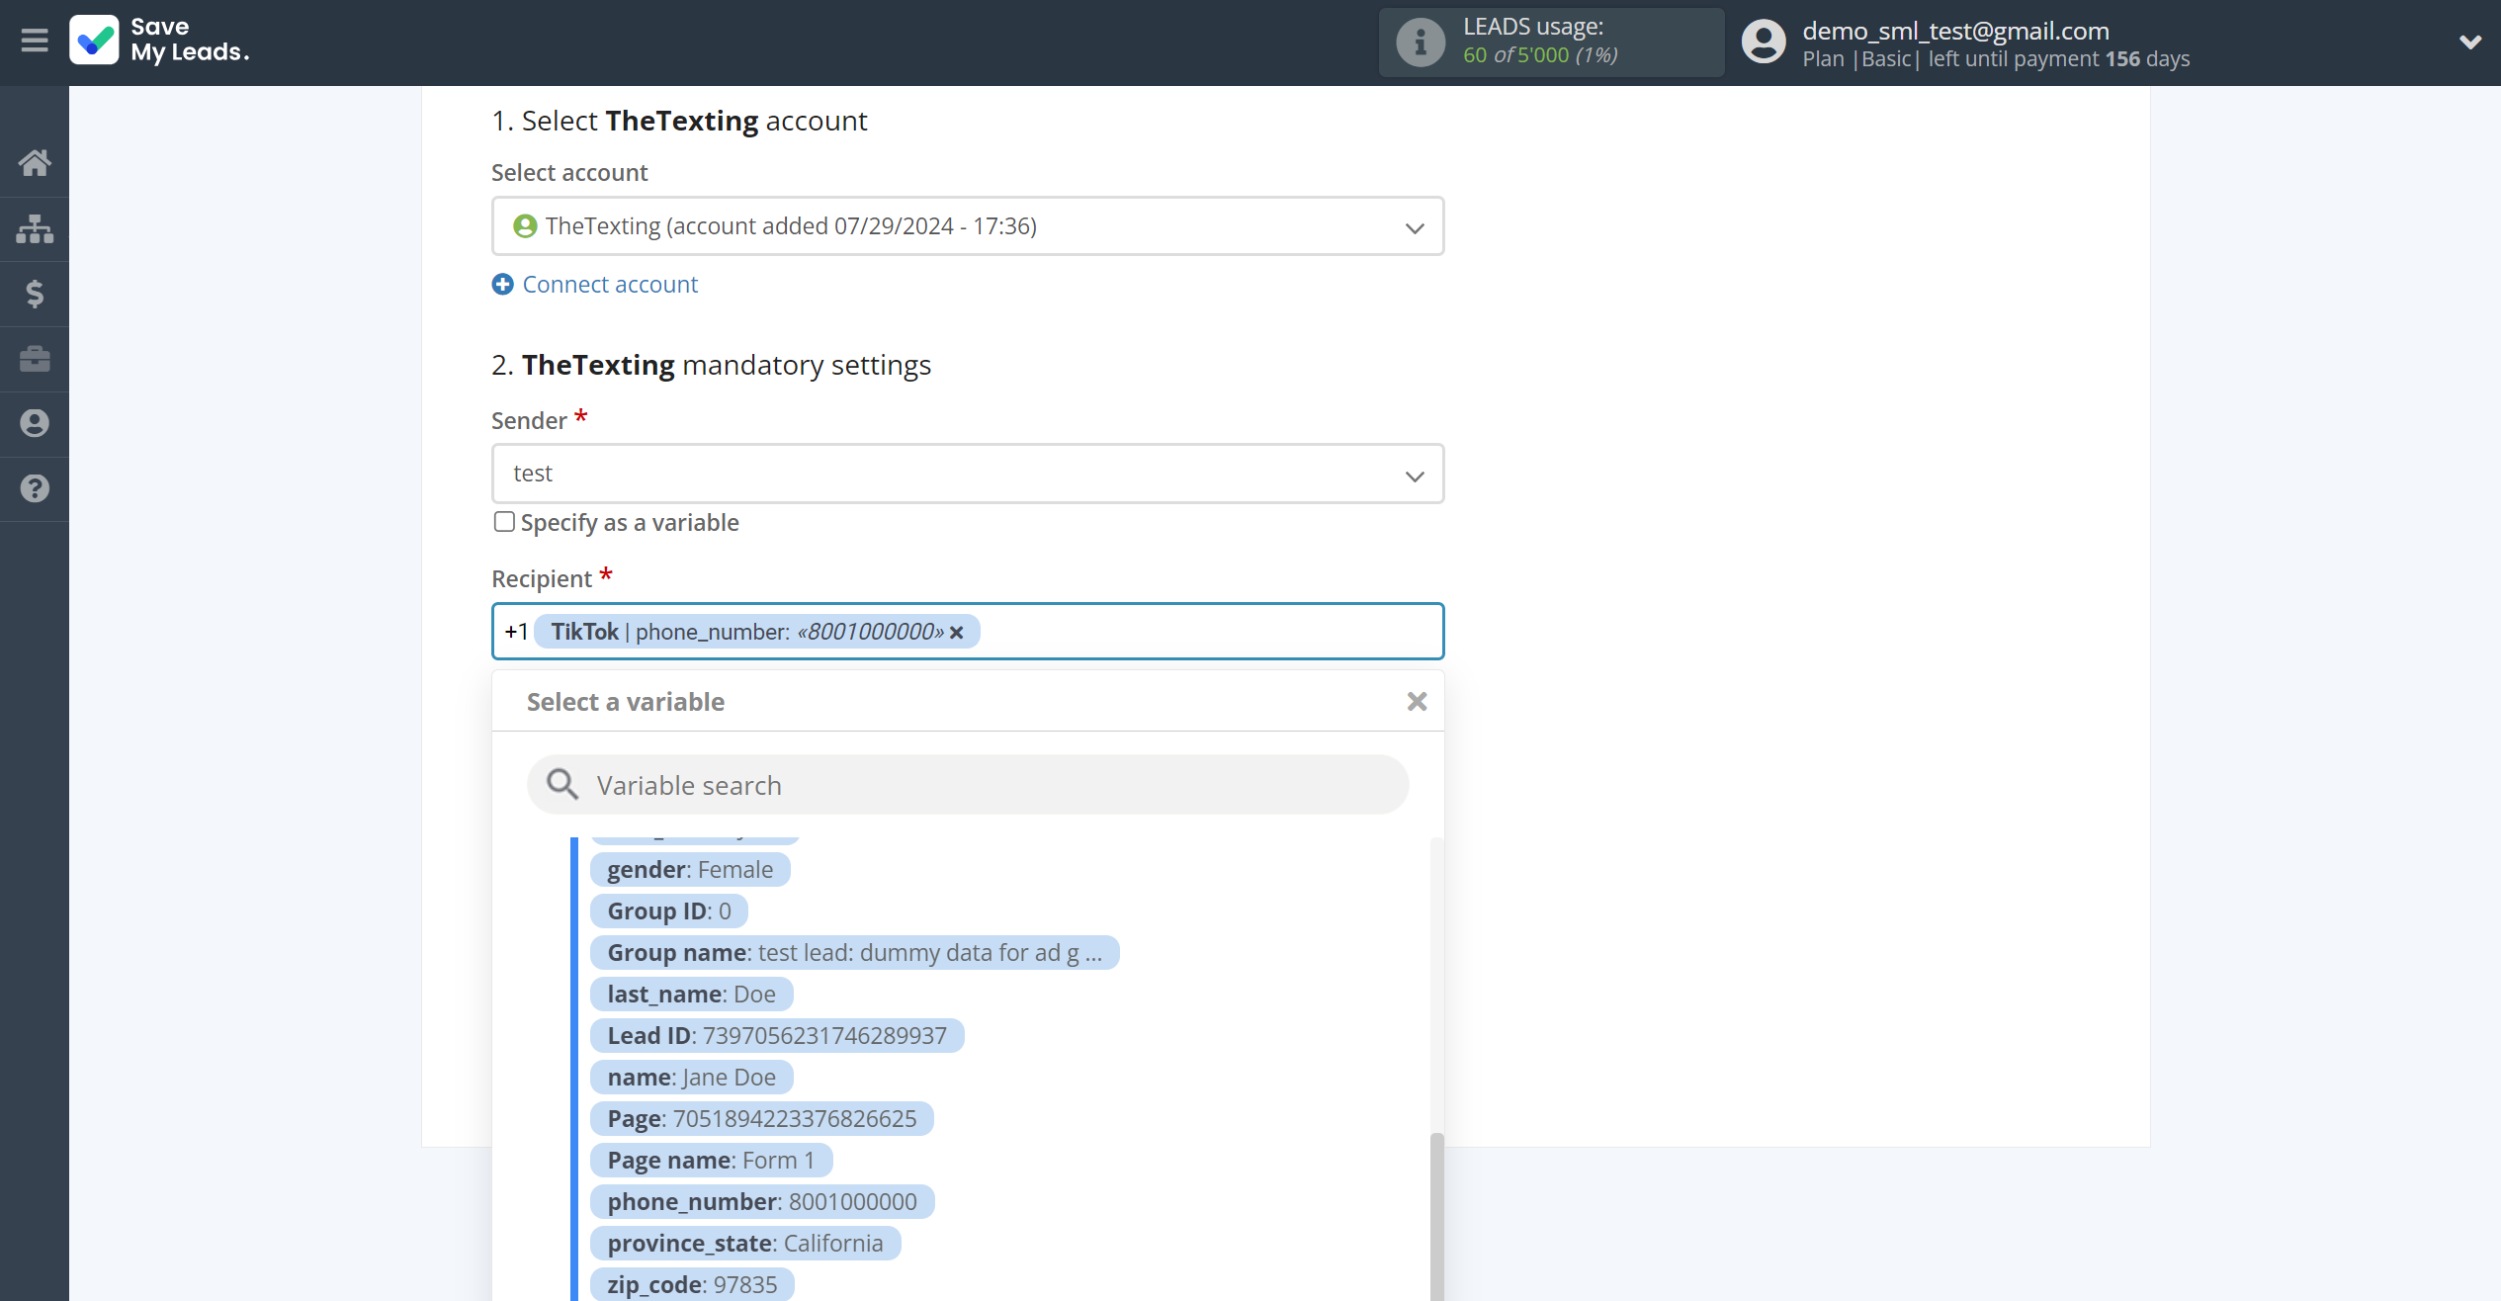Screen dimensions: 2501x1301
Task: Expand the account menu chevron
Action: 2469,42
